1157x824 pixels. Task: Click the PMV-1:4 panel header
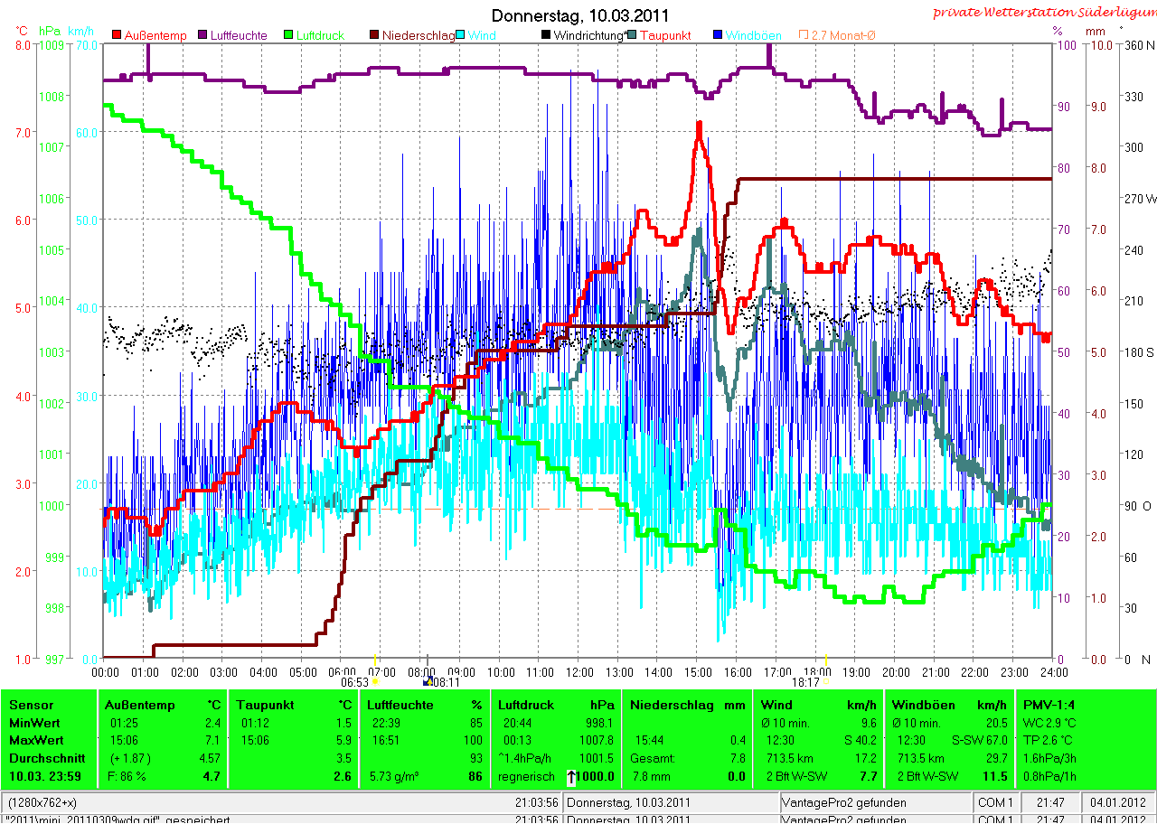[x=1049, y=705]
